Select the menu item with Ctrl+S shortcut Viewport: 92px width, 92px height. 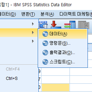click(x=19, y=78)
